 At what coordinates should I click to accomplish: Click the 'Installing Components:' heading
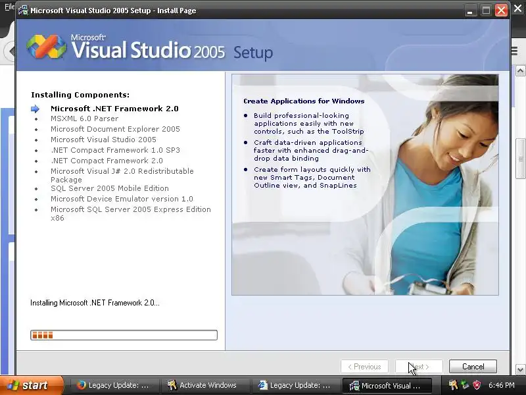pos(80,95)
